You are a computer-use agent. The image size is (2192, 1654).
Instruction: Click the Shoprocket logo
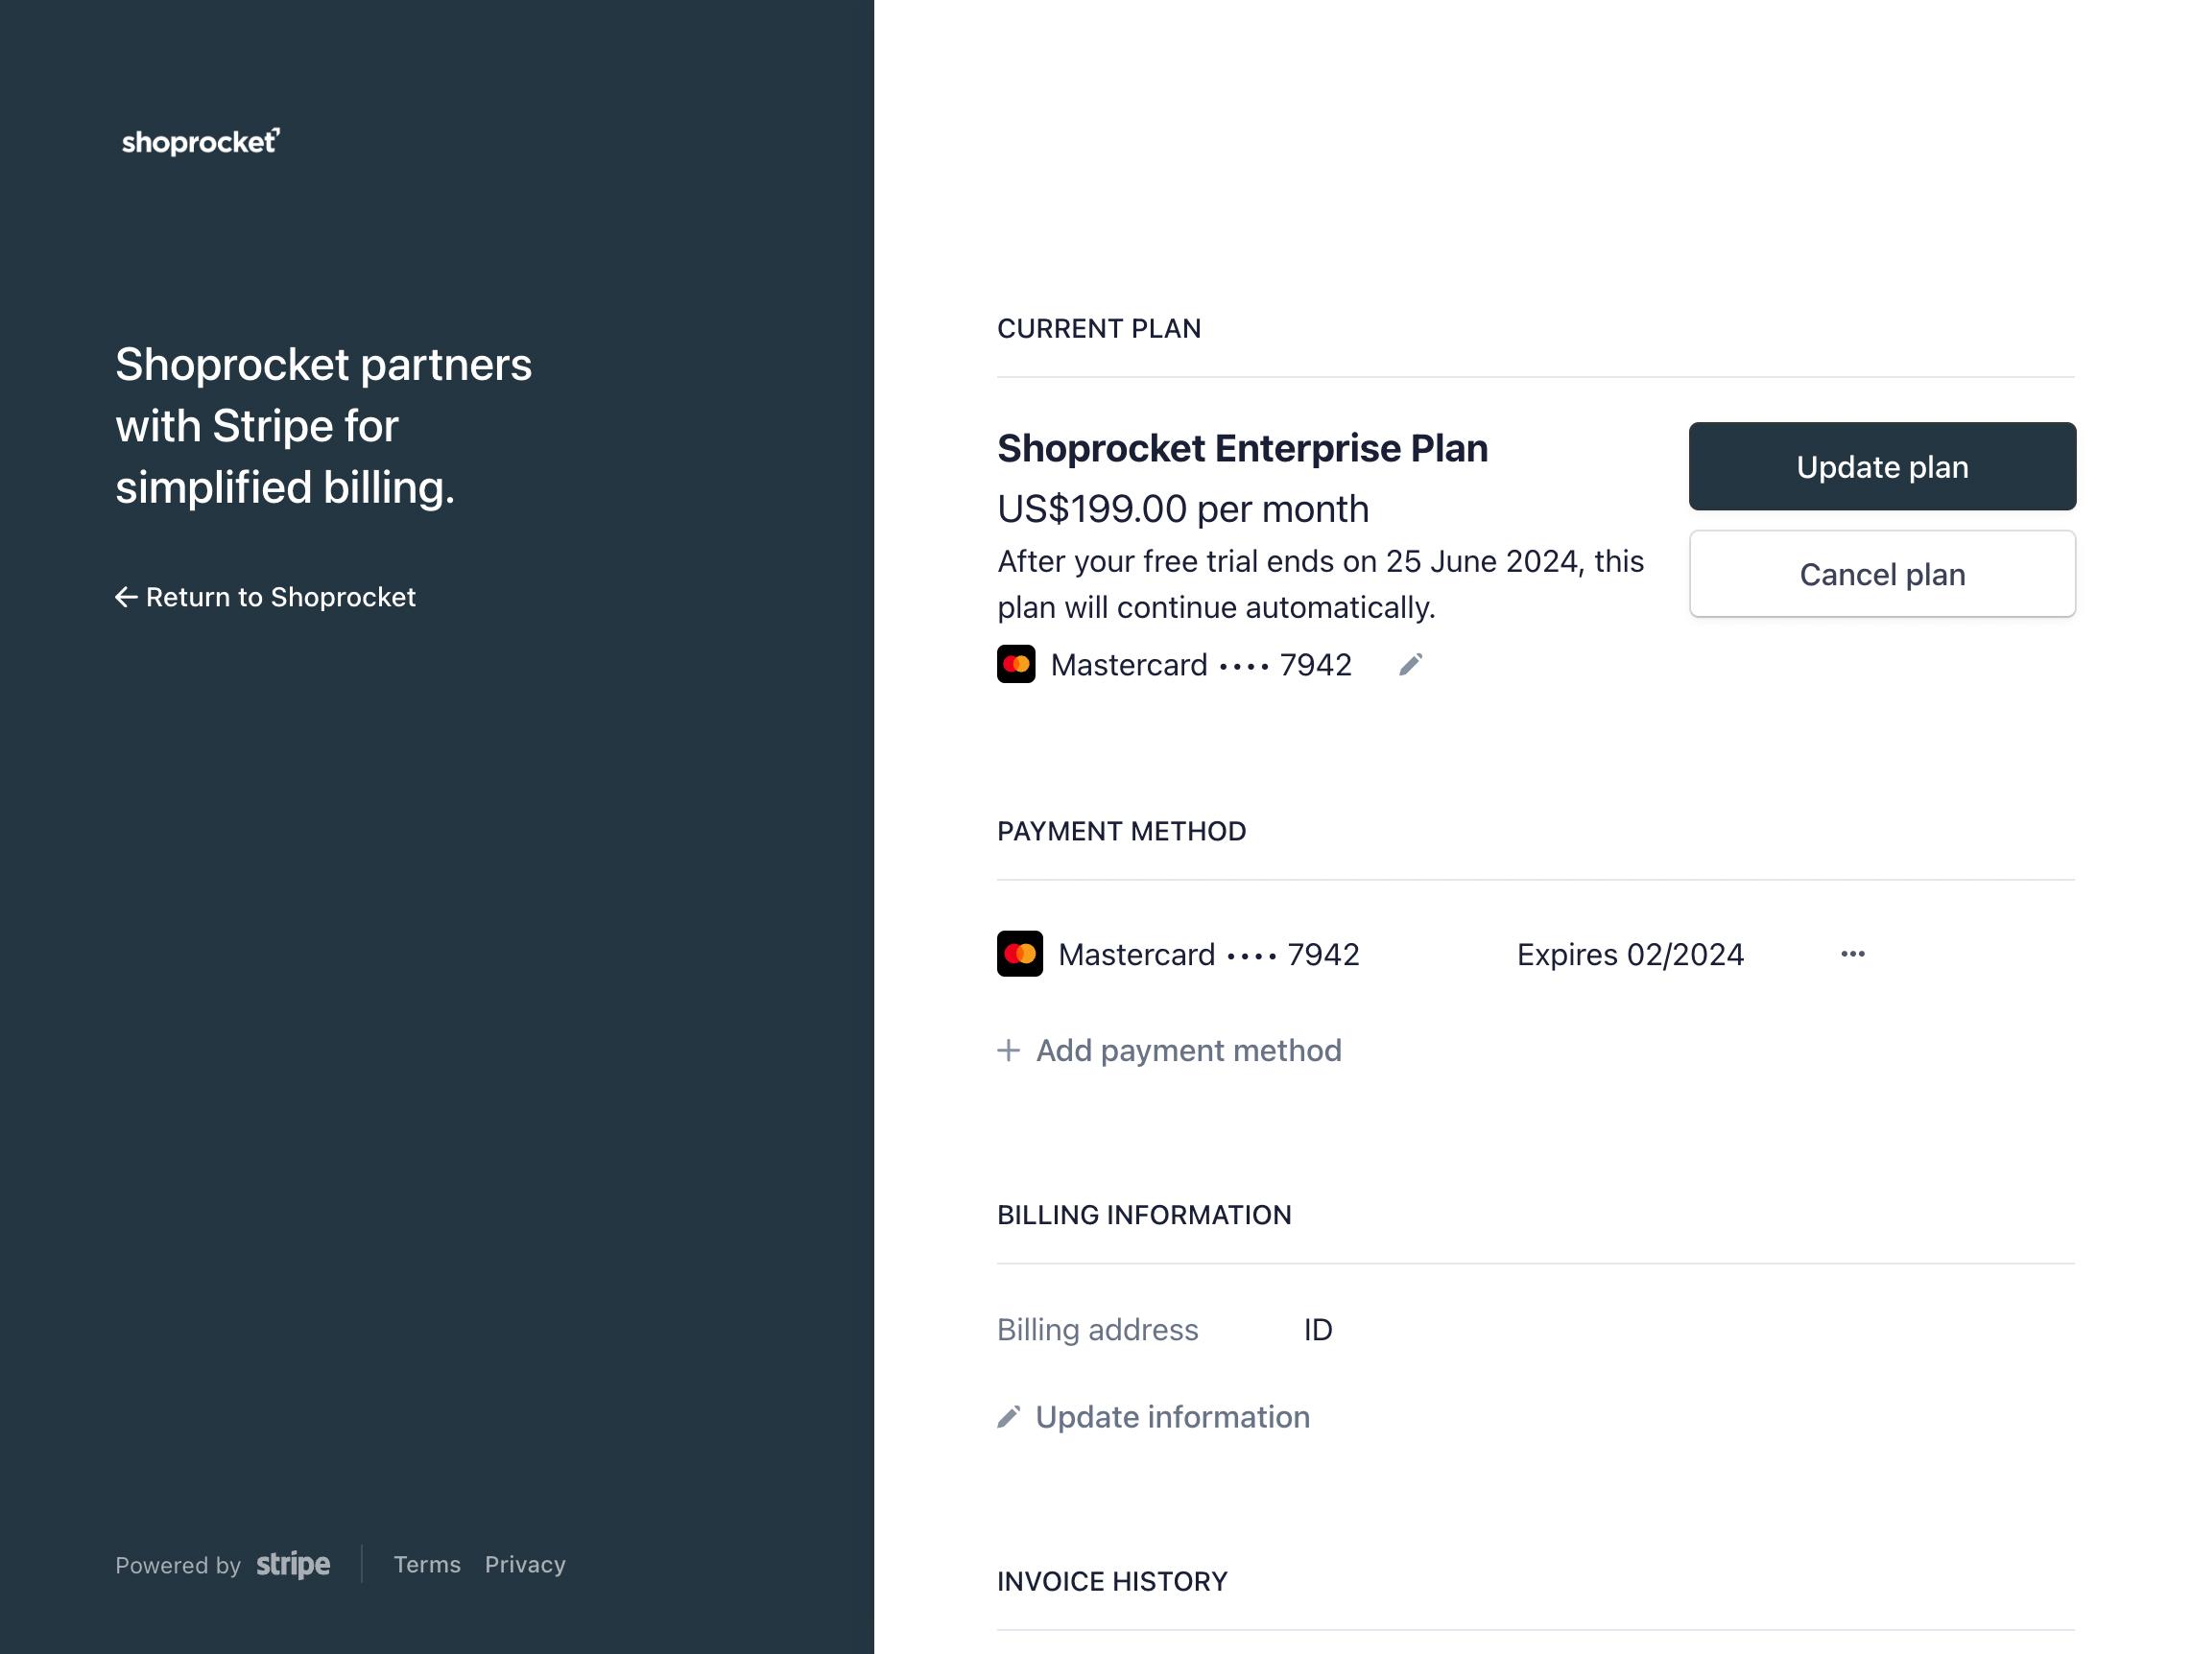[x=201, y=142]
